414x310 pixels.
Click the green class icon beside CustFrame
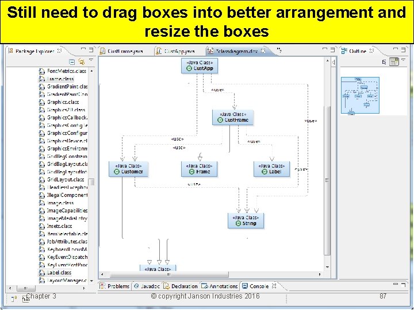click(x=220, y=120)
